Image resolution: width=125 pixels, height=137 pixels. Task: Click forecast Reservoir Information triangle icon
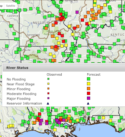(88, 103)
